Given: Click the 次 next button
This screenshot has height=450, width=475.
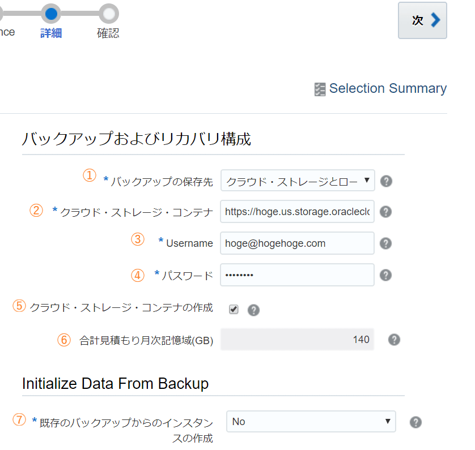Looking at the screenshot, I should click(422, 20).
